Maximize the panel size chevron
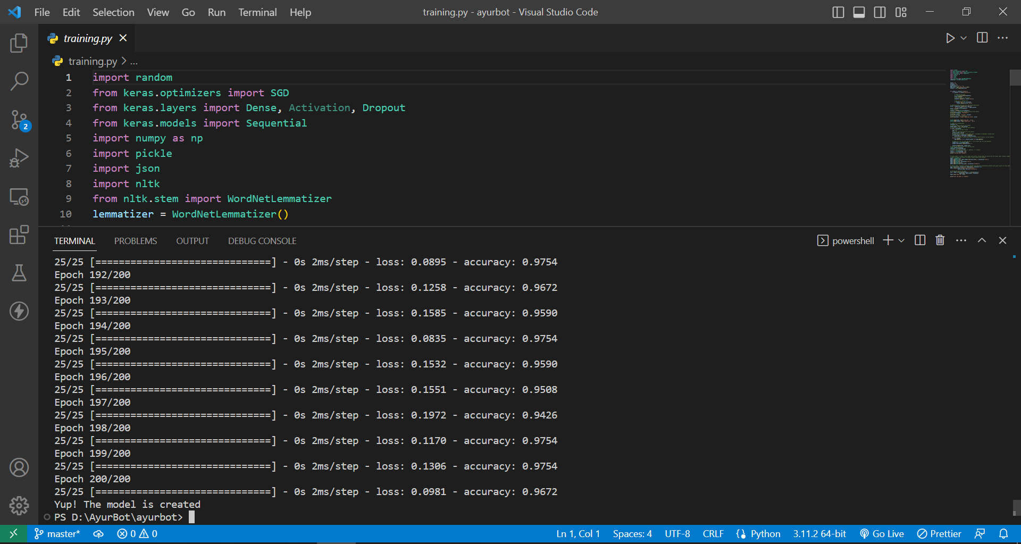This screenshot has height=544, width=1021. pos(982,240)
